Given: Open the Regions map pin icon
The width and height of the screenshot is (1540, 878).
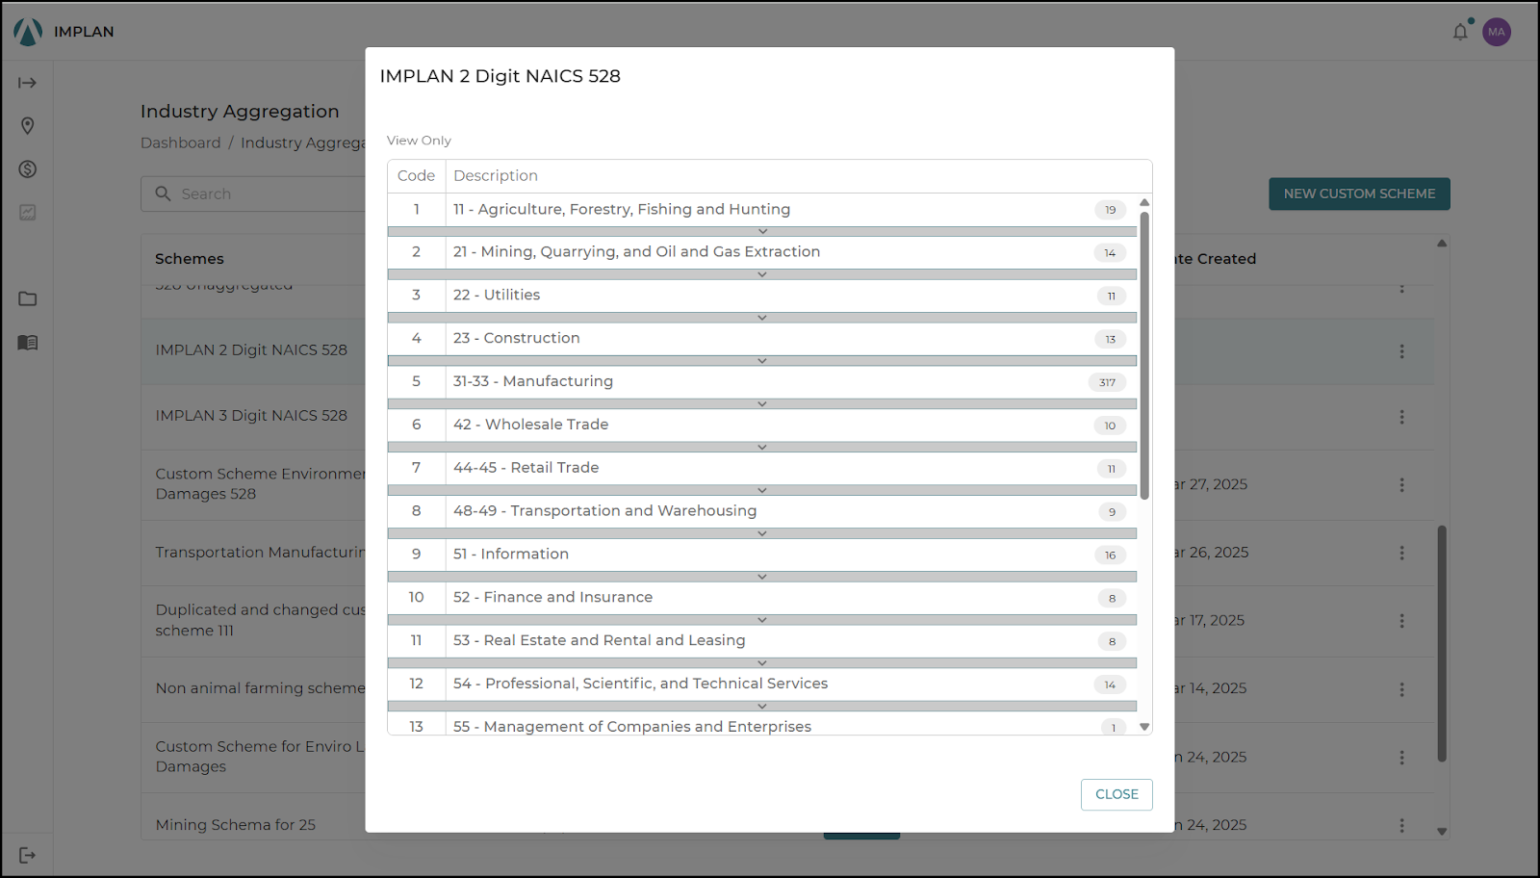Looking at the screenshot, I should click(x=27, y=126).
